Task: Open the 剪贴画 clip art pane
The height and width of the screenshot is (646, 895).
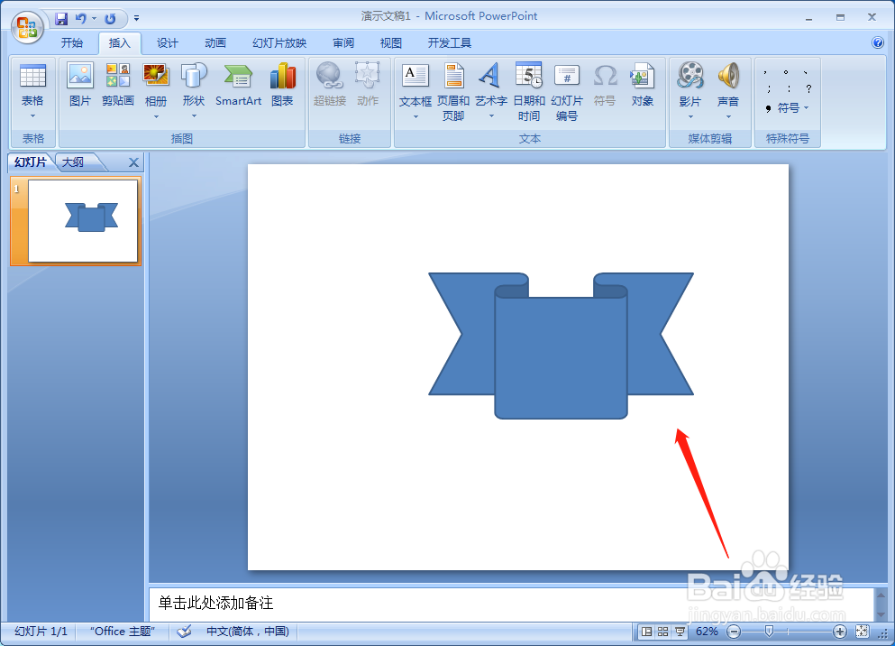Action: click(x=117, y=85)
